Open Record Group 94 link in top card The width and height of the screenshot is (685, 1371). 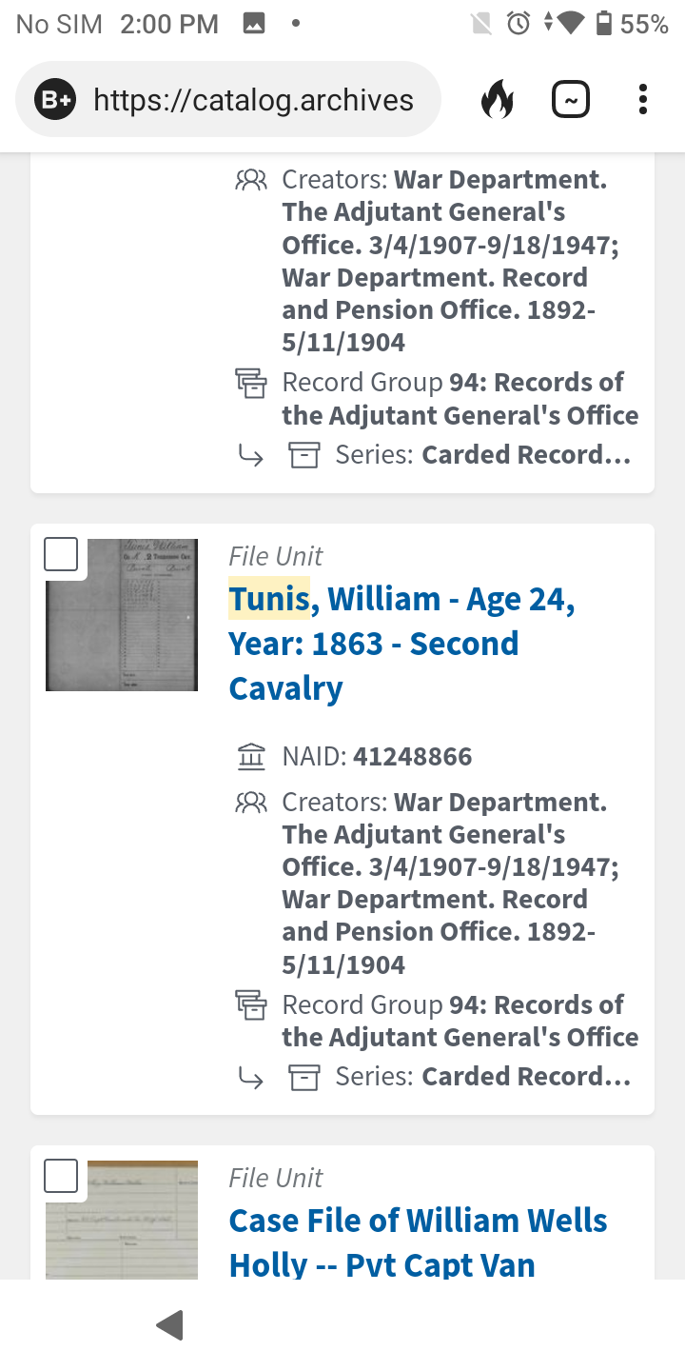coord(460,399)
